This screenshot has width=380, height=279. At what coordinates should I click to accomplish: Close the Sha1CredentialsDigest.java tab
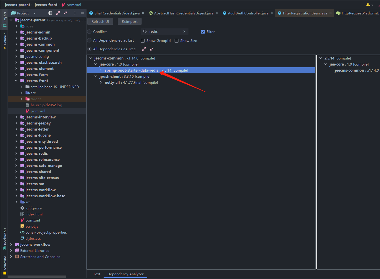coord(143,13)
